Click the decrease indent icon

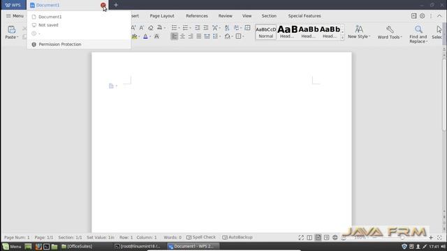tap(197, 28)
